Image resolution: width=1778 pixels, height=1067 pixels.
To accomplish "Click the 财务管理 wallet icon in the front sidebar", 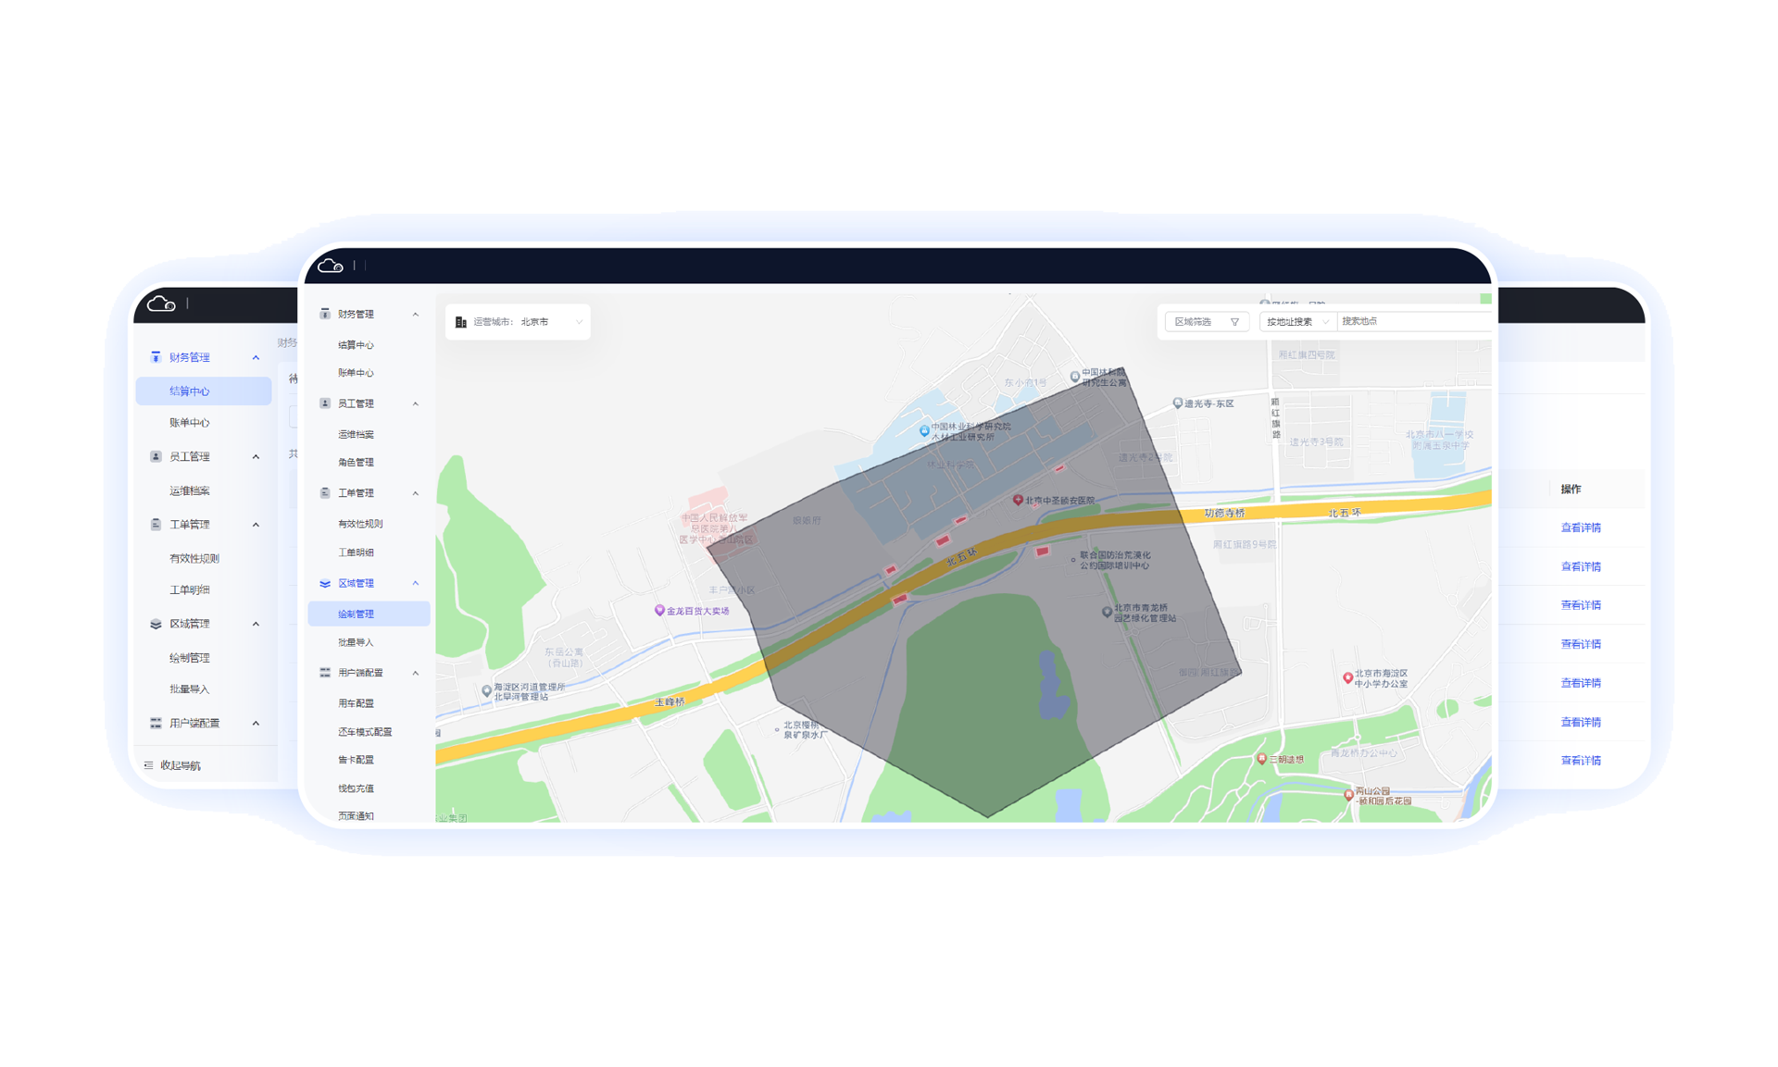I will 325,314.
